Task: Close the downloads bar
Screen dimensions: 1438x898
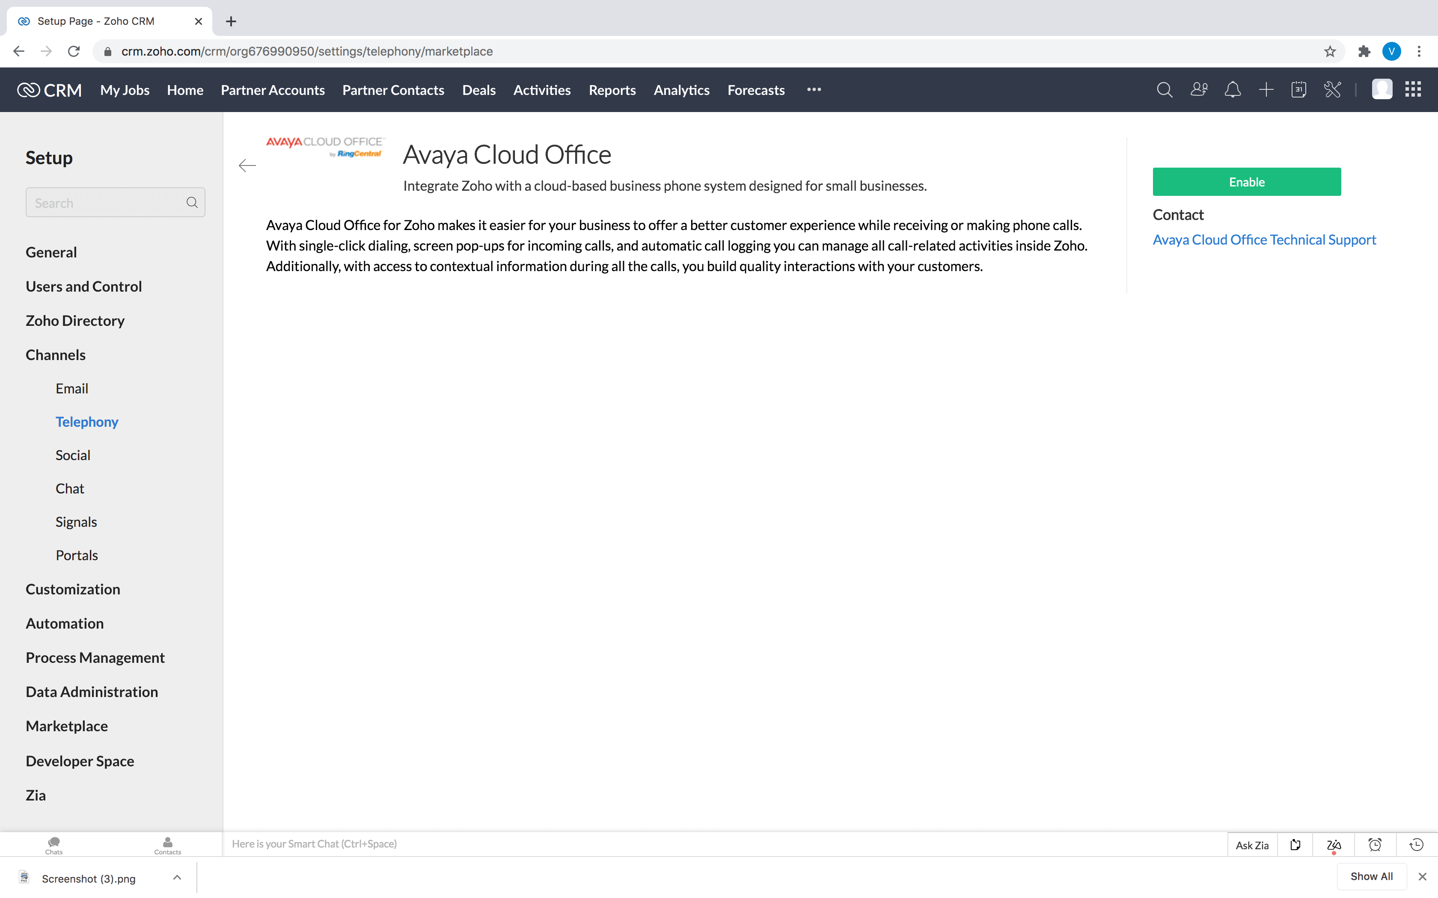Action: [1422, 877]
